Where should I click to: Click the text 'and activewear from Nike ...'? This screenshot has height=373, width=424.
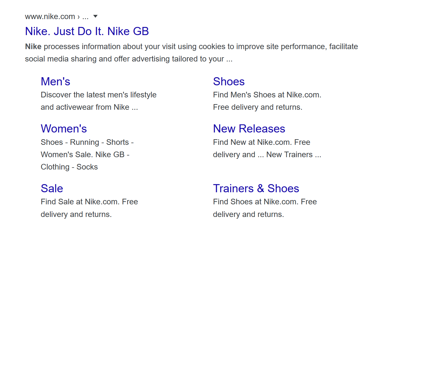tap(89, 107)
